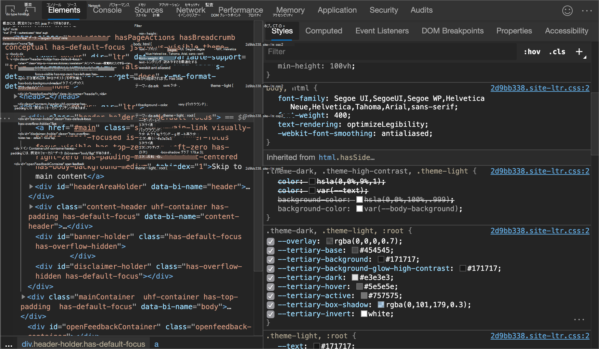Switch to the Computed sub-tab

click(324, 31)
